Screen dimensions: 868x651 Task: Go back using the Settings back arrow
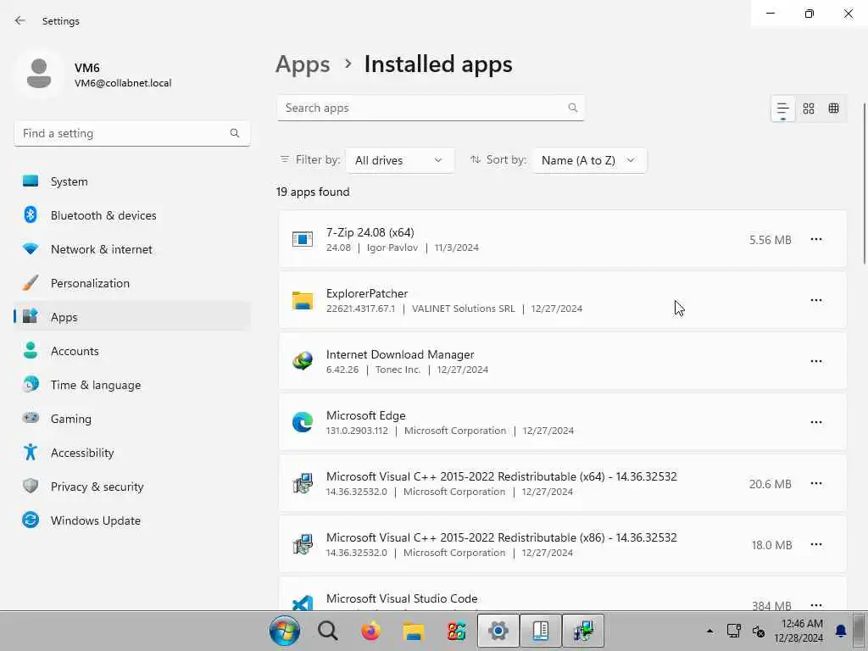[x=20, y=20]
